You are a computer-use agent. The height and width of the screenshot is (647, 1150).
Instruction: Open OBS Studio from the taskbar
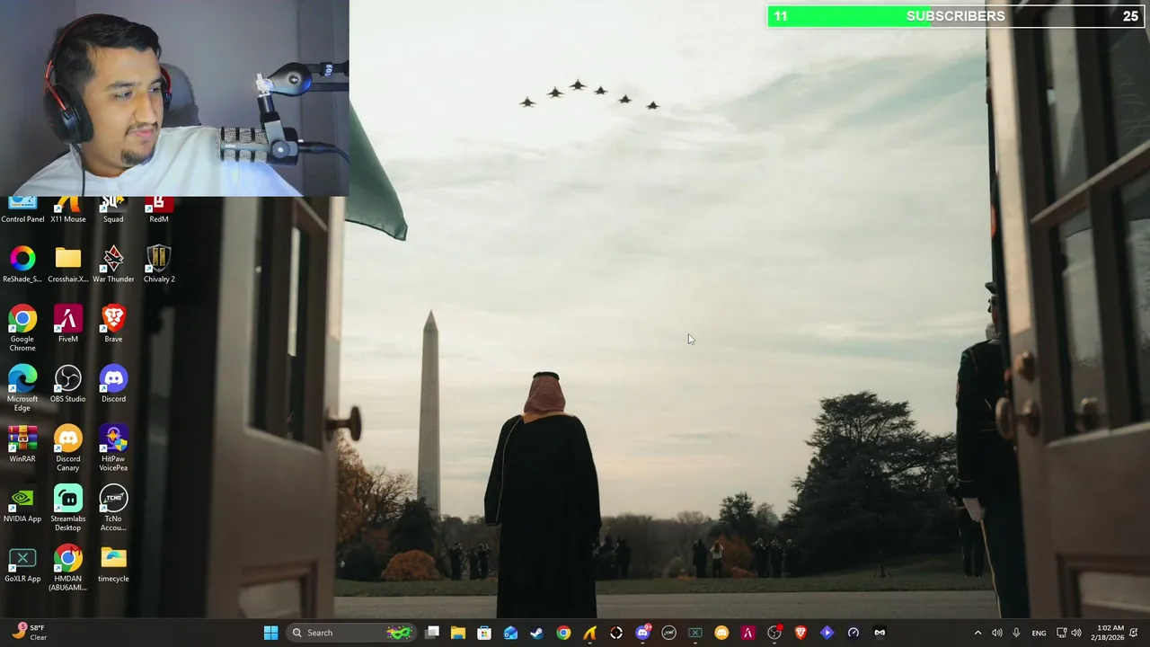774,633
